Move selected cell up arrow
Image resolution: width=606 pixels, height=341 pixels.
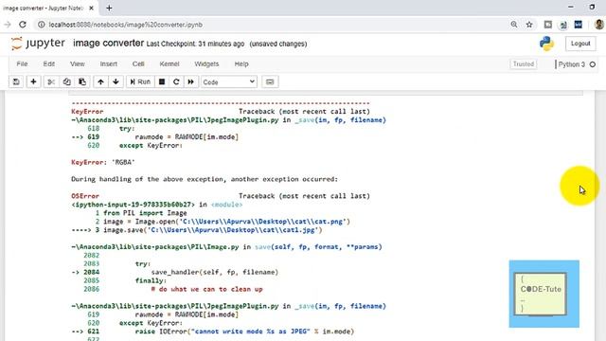pos(101,82)
